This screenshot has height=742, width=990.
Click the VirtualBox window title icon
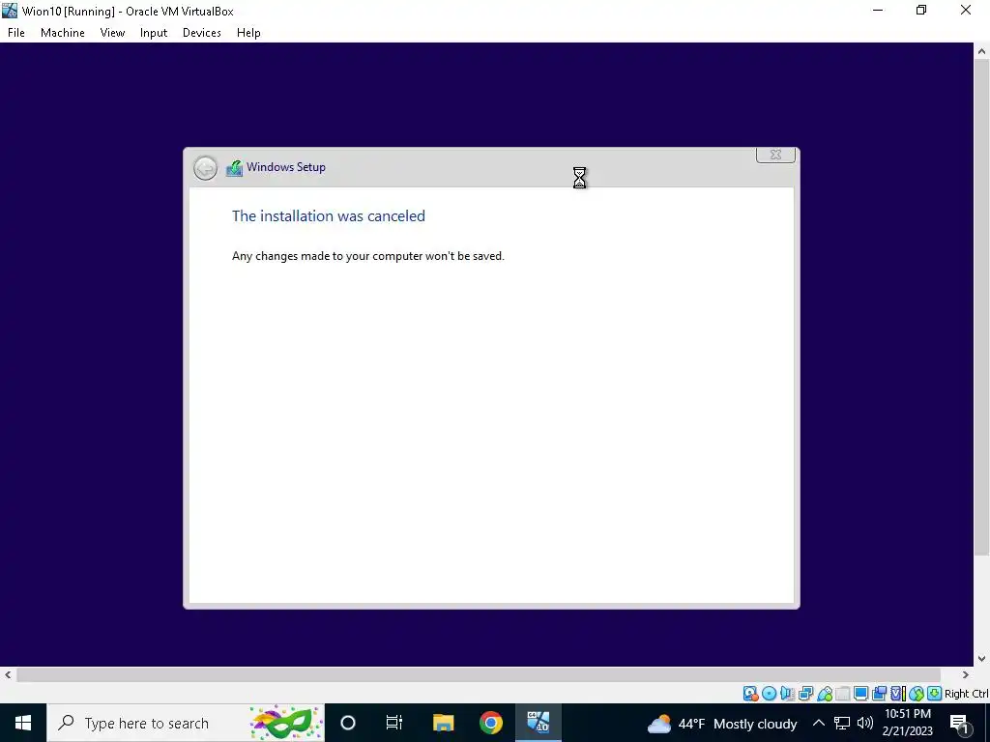10,11
